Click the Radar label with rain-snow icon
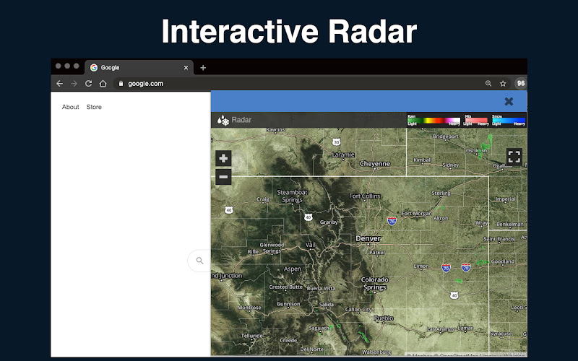Viewport: 578px width, 361px height. [234, 120]
